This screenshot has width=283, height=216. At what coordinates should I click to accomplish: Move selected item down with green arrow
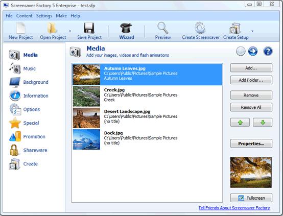point(263,123)
